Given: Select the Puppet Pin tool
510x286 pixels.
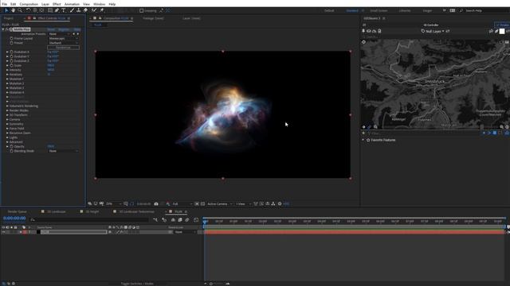Looking at the screenshot, I should pyautogui.click(x=101, y=10).
